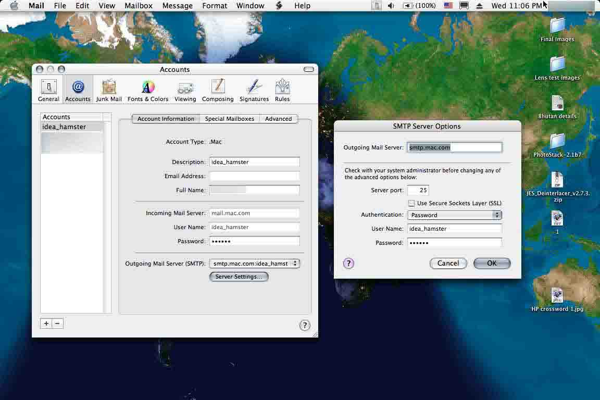
Task: Click the Description field
Action: [255, 162]
